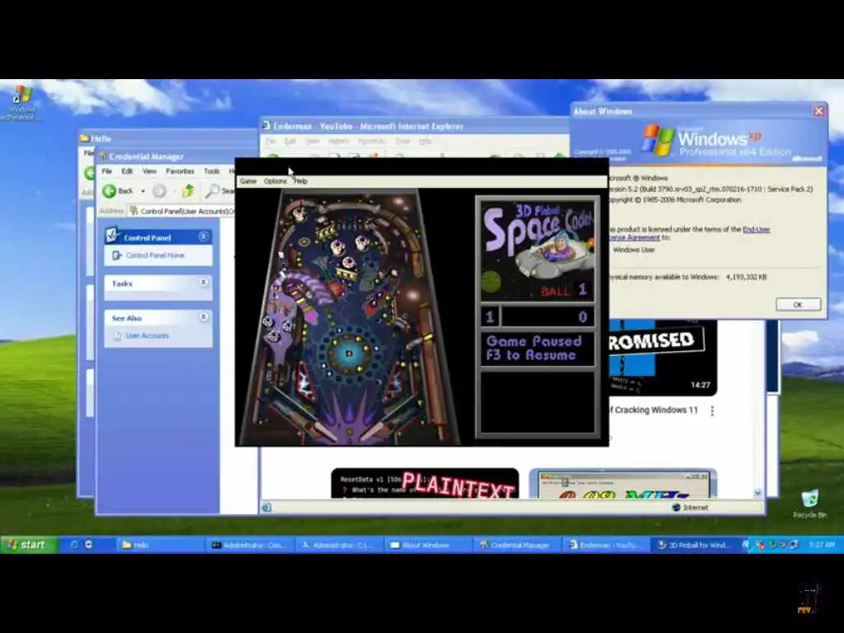The image size is (844, 633).
Task: Click the Hello window folder title icon
Action: [85, 138]
